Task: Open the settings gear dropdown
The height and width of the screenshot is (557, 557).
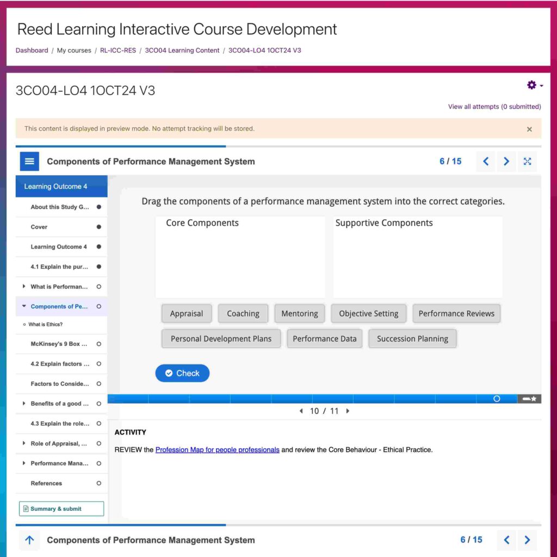Action: click(534, 85)
